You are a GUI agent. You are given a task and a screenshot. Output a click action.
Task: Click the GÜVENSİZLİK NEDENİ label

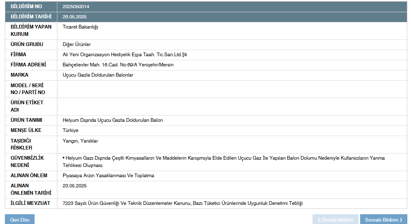click(x=27, y=162)
